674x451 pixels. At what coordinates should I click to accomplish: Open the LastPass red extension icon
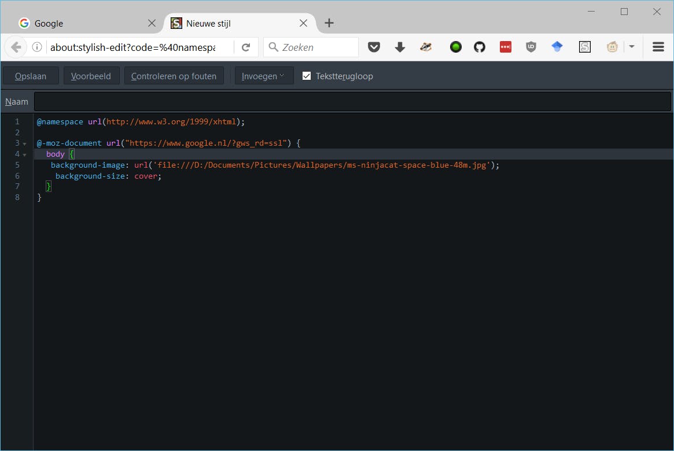(506, 47)
